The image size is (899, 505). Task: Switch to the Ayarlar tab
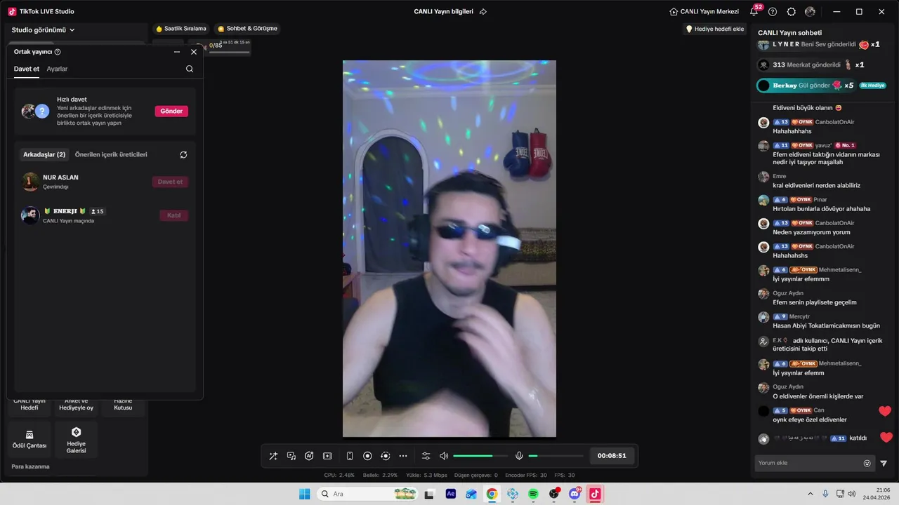pos(57,69)
